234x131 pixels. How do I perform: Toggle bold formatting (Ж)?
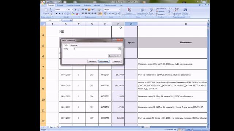coord(57,13)
